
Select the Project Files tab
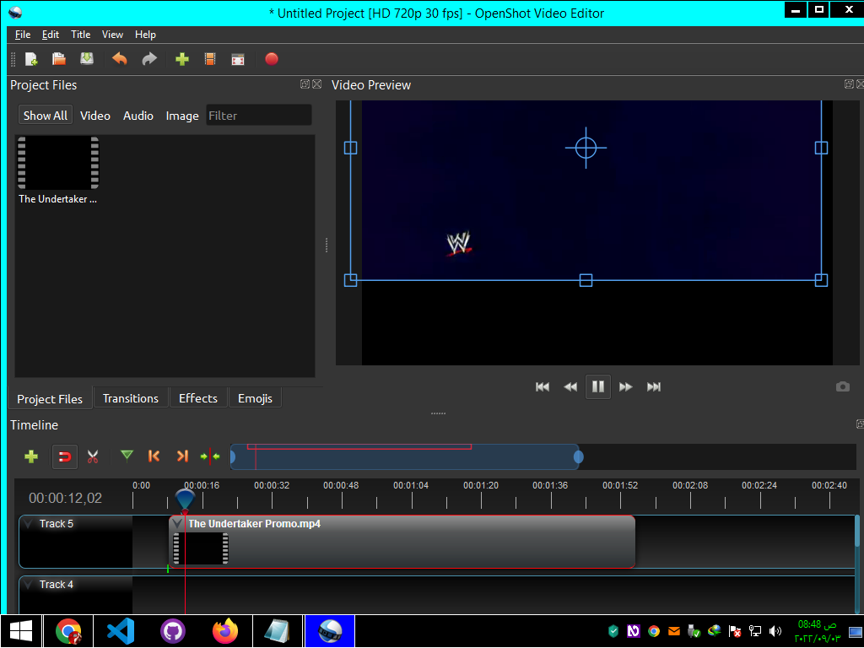[50, 399]
